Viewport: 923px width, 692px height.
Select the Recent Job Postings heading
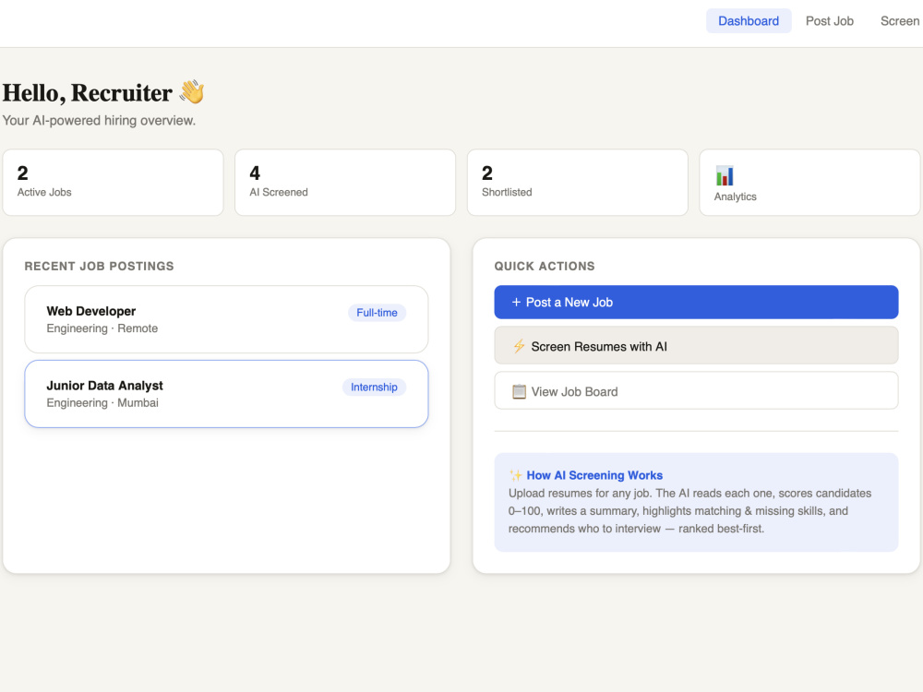[x=99, y=266]
